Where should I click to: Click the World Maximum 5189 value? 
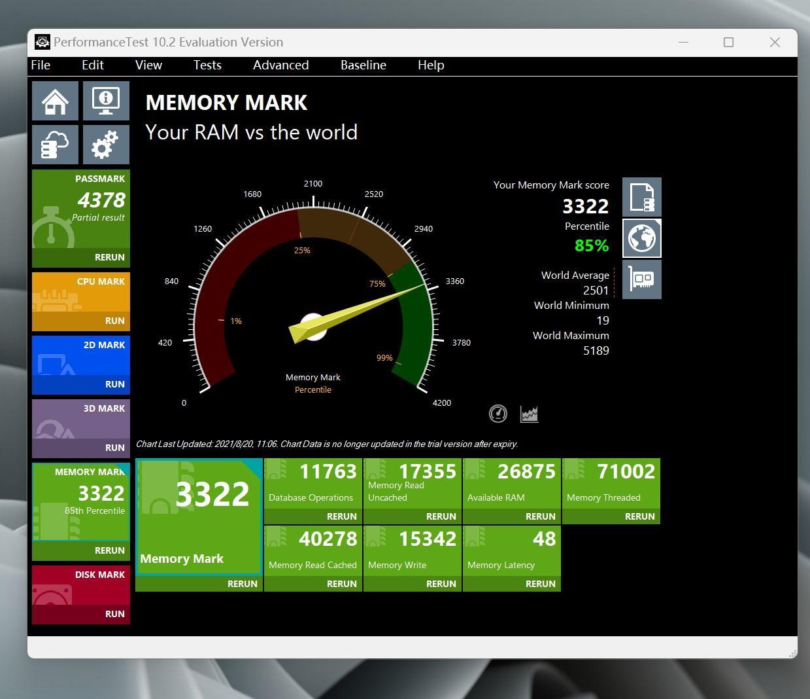[x=596, y=351]
